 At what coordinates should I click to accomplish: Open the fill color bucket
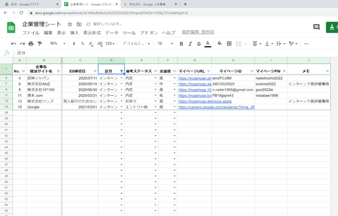click(x=220, y=44)
